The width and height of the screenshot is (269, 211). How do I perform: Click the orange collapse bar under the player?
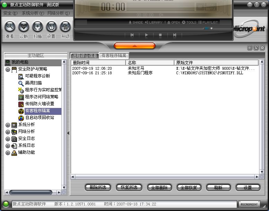coord(134,46)
